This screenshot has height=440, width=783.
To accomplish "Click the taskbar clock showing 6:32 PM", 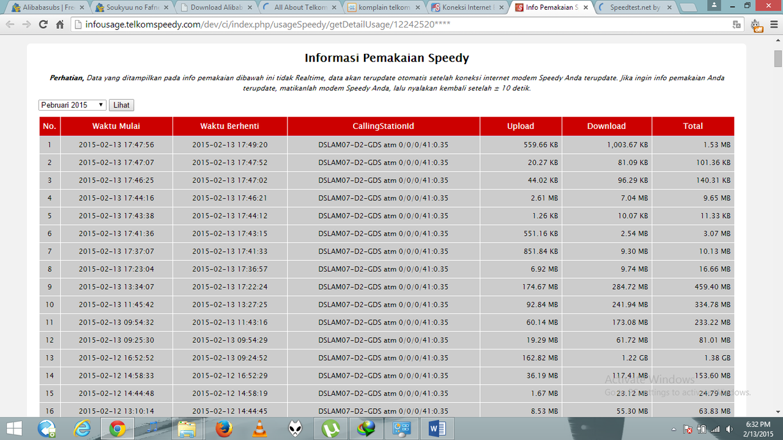I will click(x=758, y=429).
